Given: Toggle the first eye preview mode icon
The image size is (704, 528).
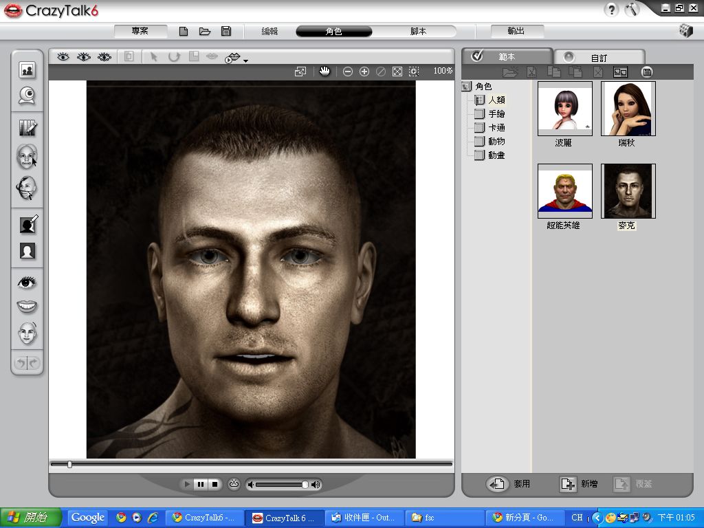Looking at the screenshot, I should 63,57.
